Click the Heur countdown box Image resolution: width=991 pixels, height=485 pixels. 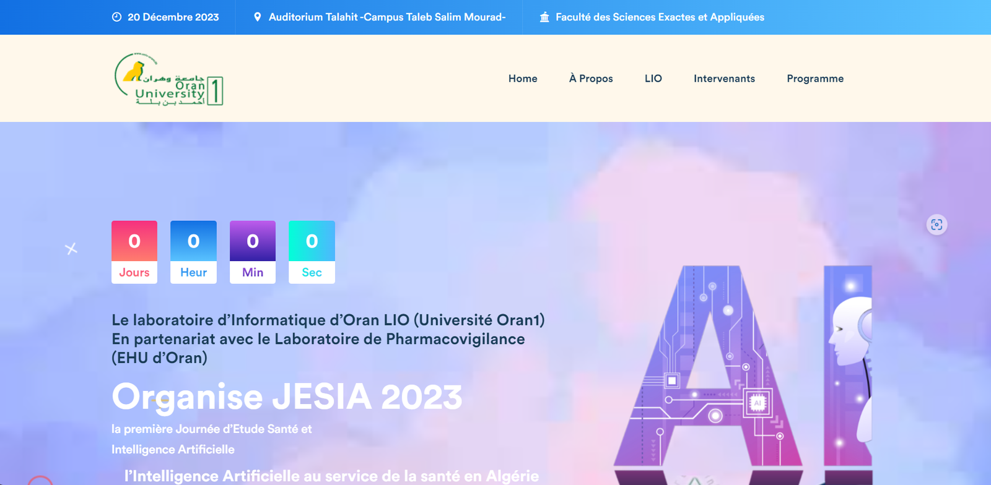coord(193,252)
